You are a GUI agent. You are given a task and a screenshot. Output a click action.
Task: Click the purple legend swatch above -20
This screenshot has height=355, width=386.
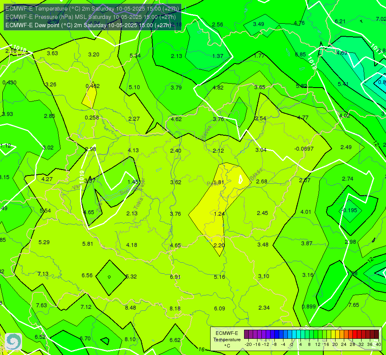[246, 334]
